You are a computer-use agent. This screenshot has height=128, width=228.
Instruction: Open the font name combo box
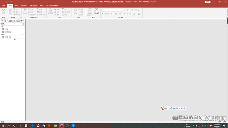click(110, 10)
